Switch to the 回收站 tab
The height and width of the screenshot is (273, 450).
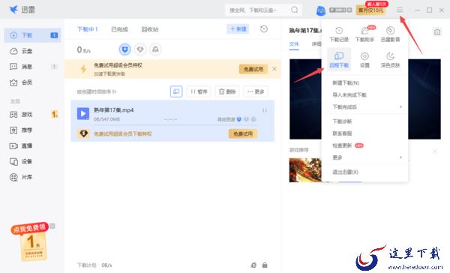150,29
